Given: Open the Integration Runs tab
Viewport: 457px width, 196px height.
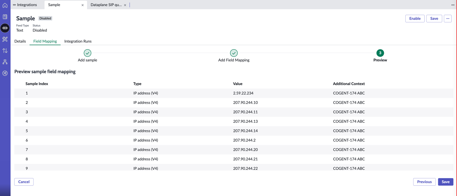Looking at the screenshot, I should click(78, 41).
